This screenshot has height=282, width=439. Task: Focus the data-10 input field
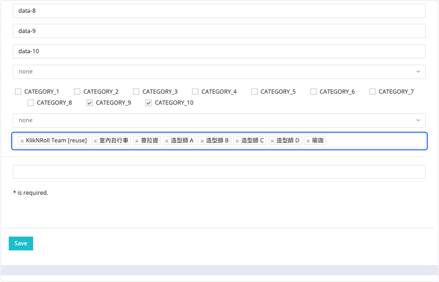219,52
